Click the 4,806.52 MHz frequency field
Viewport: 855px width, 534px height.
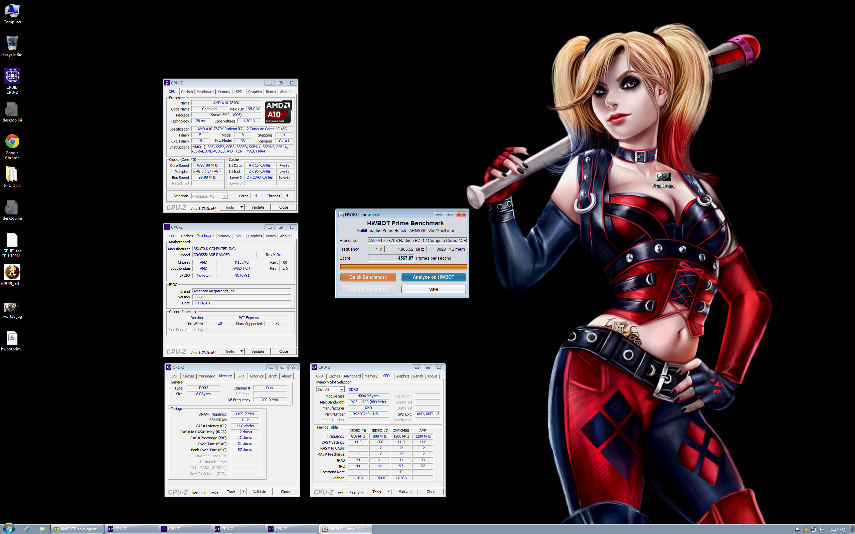click(x=399, y=249)
